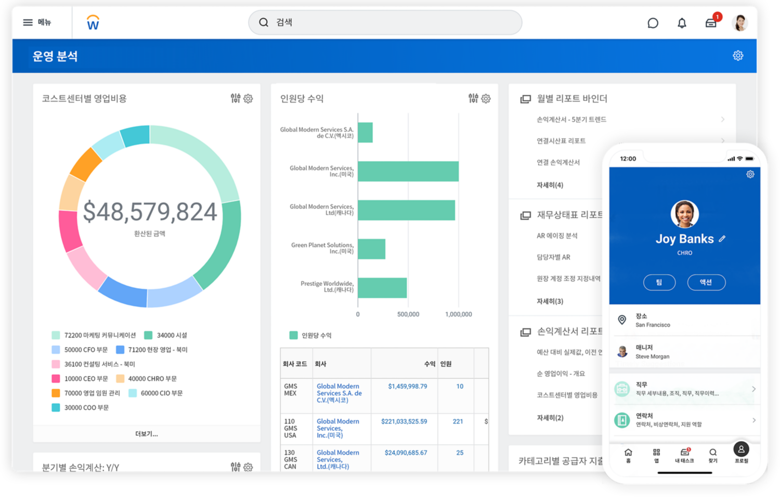The image size is (780, 503).
Task: Open the AR 에이징 분석 item
Action: (557, 236)
